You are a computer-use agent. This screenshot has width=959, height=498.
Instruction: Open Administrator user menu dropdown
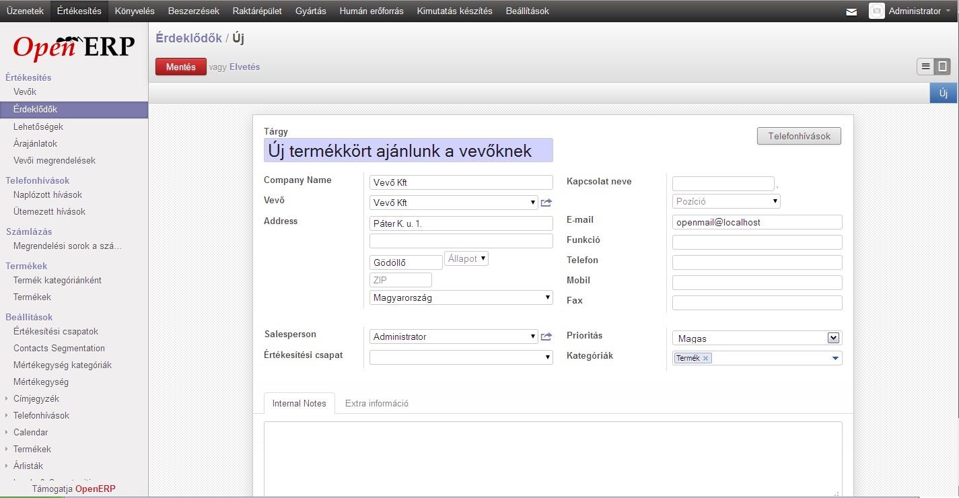click(x=918, y=11)
